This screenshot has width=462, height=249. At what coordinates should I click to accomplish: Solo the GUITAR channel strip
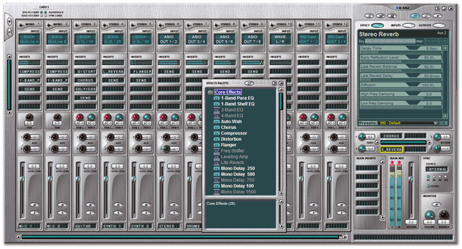(90, 213)
